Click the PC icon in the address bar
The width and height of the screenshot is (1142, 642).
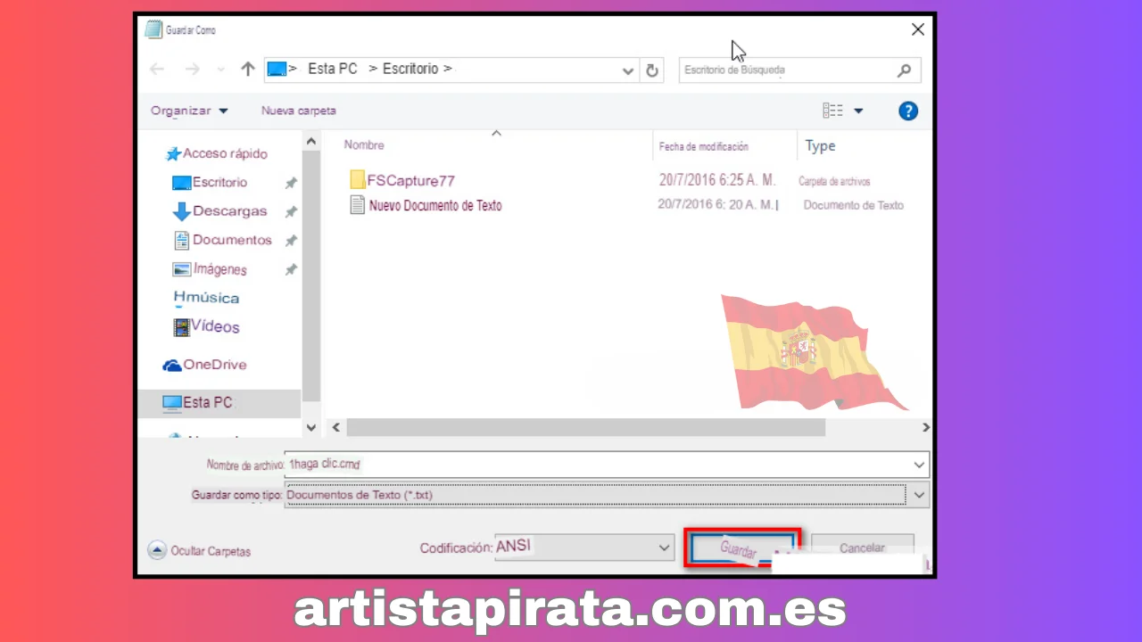[x=277, y=69]
